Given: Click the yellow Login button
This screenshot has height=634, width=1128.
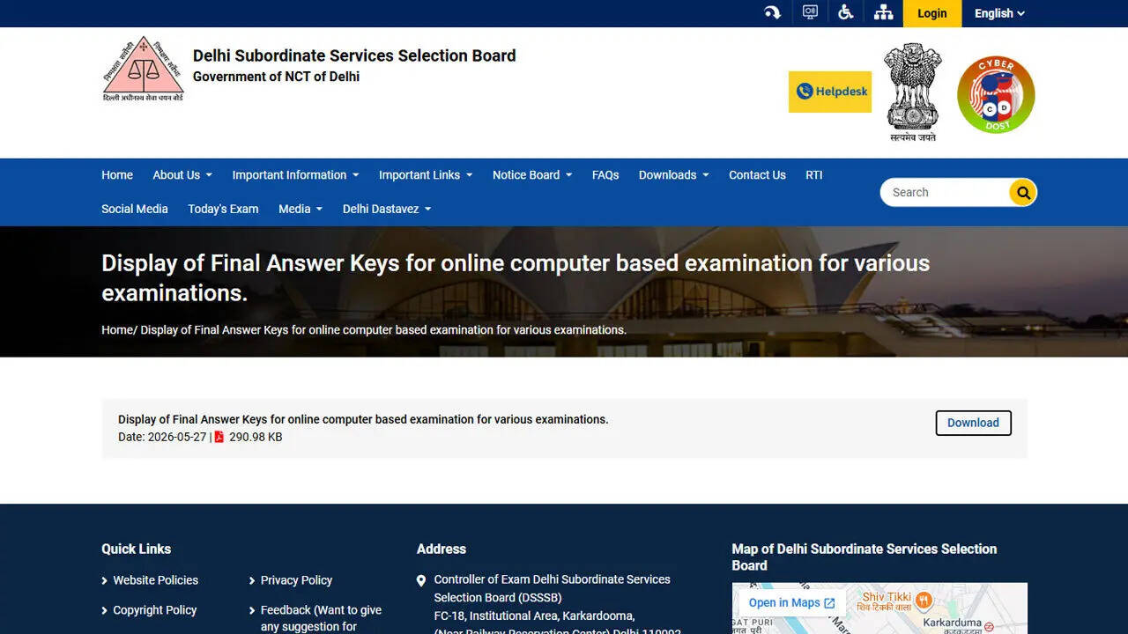Looking at the screenshot, I should tap(931, 13).
